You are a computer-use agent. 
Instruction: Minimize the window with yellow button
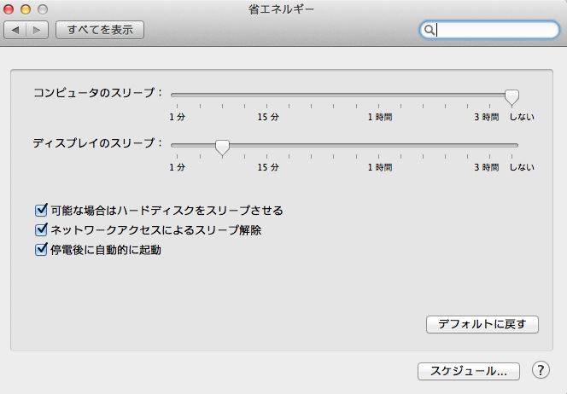tap(26, 9)
